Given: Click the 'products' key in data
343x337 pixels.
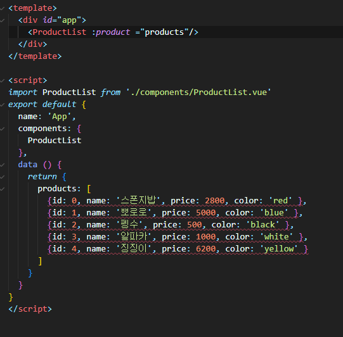Looking at the screenshot, I should pyautogui.click(x=57, y=189).
